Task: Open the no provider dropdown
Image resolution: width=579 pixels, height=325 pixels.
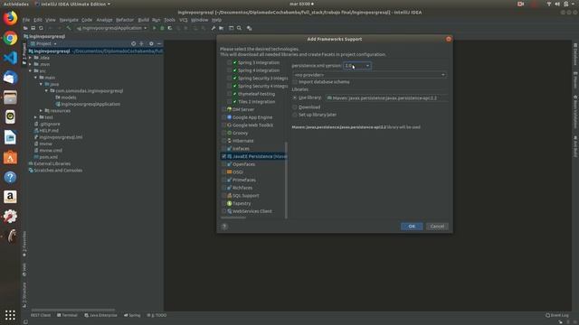Action: pos(369,75)
